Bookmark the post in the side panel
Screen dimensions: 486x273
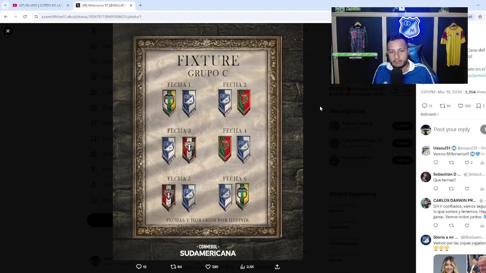pos(479,106)
